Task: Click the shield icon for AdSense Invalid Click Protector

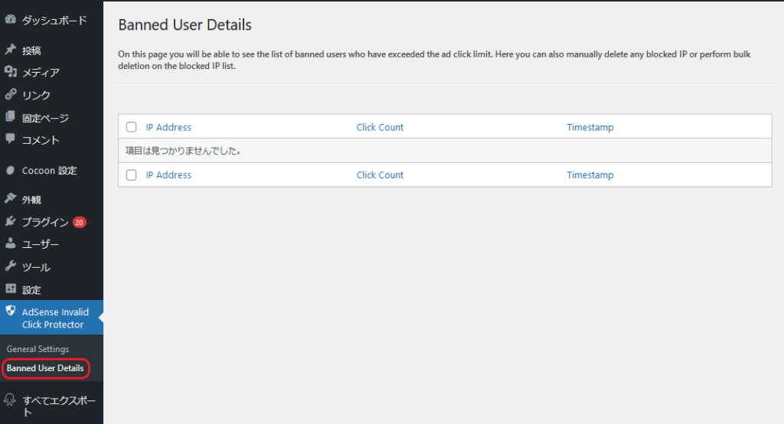Action: coord(11,311)
